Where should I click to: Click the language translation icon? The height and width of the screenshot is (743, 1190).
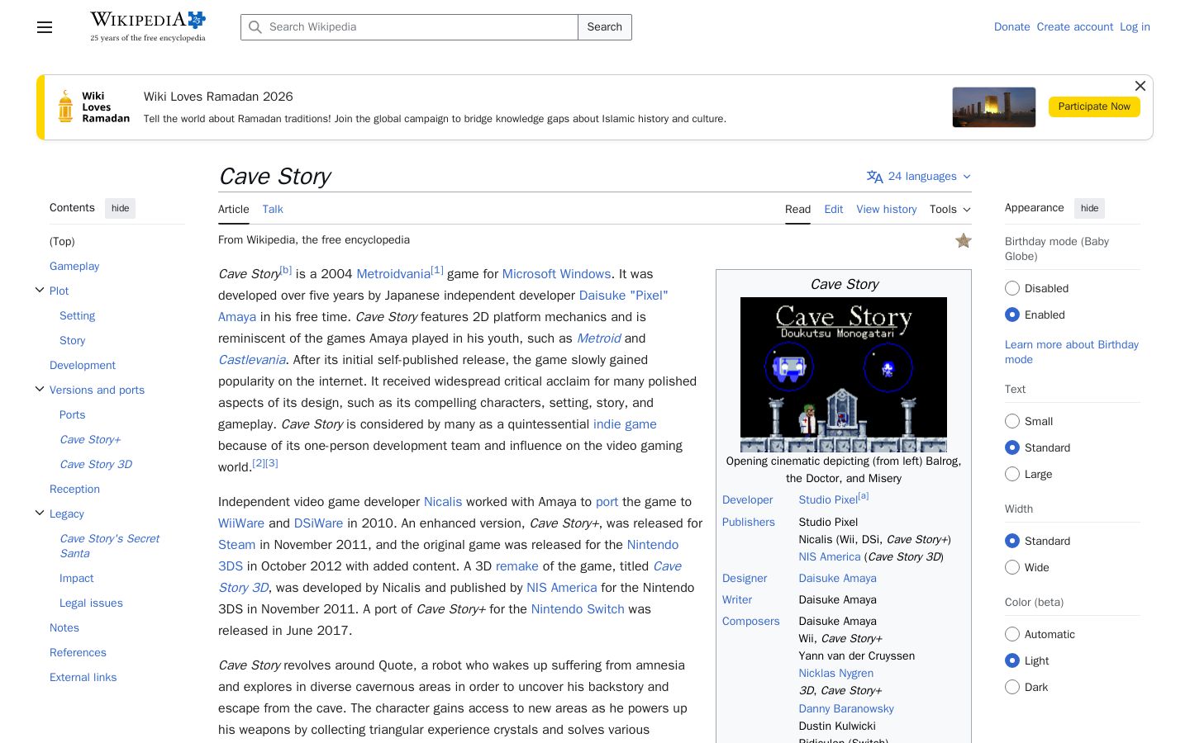click(x=874, y=177)
